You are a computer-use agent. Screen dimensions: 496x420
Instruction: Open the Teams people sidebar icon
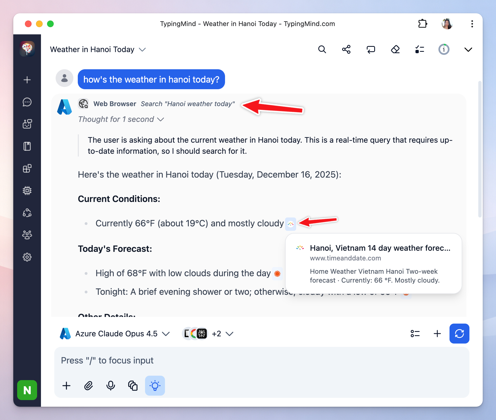click(27, 235)
